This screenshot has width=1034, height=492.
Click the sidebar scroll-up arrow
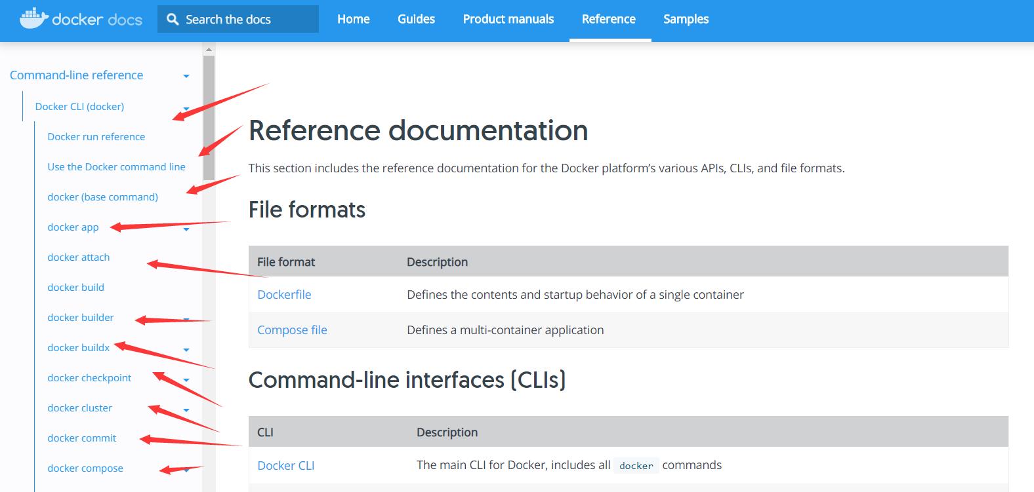tap(209, 49)
